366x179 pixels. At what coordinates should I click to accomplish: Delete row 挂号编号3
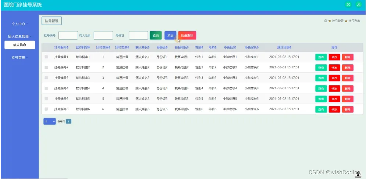[348, 78]
